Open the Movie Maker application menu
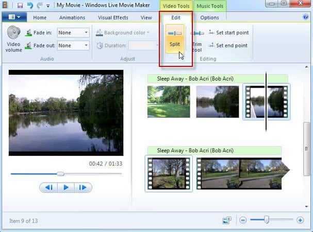This screenshot has height=232, width=313. coord(14,17)
